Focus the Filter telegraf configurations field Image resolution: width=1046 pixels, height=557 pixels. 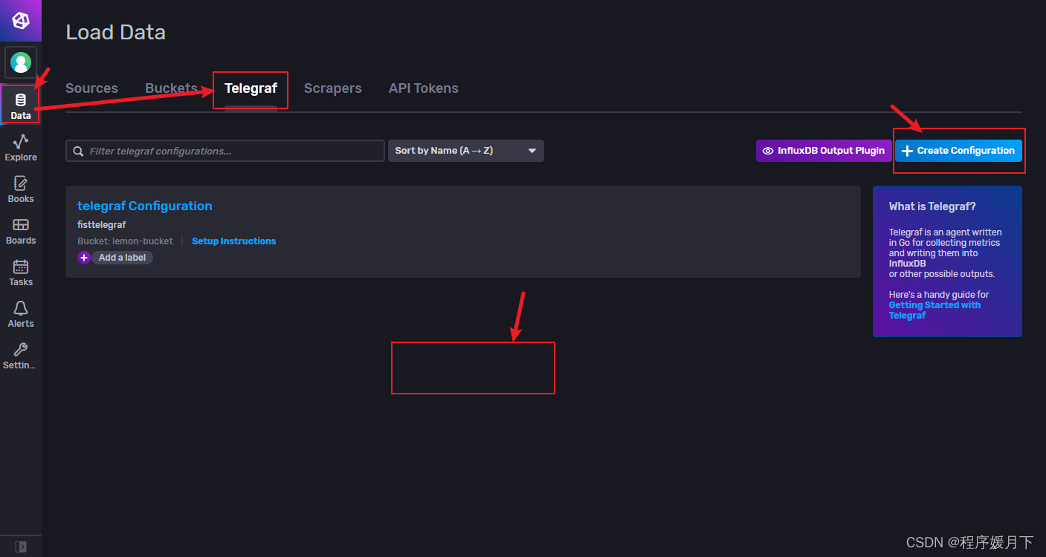pyautogui.click(x=225, y=151)
